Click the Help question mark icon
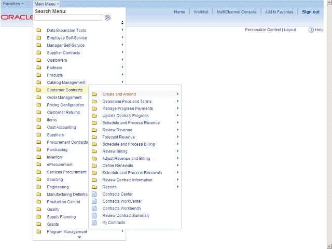332x249 pixels. 311,30
